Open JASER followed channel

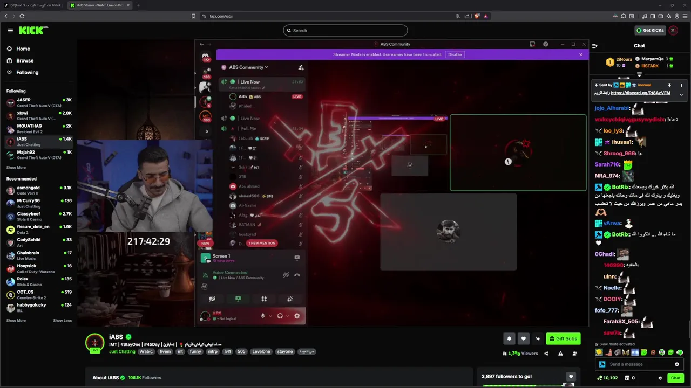click(x=39, y=102)
